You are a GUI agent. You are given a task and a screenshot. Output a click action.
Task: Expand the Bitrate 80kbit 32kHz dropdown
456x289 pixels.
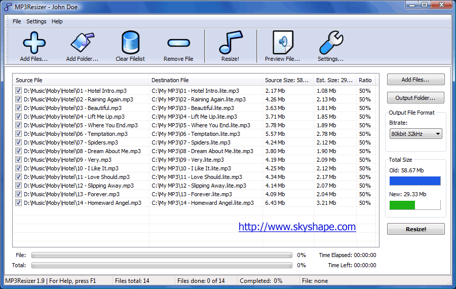point(415,134)
